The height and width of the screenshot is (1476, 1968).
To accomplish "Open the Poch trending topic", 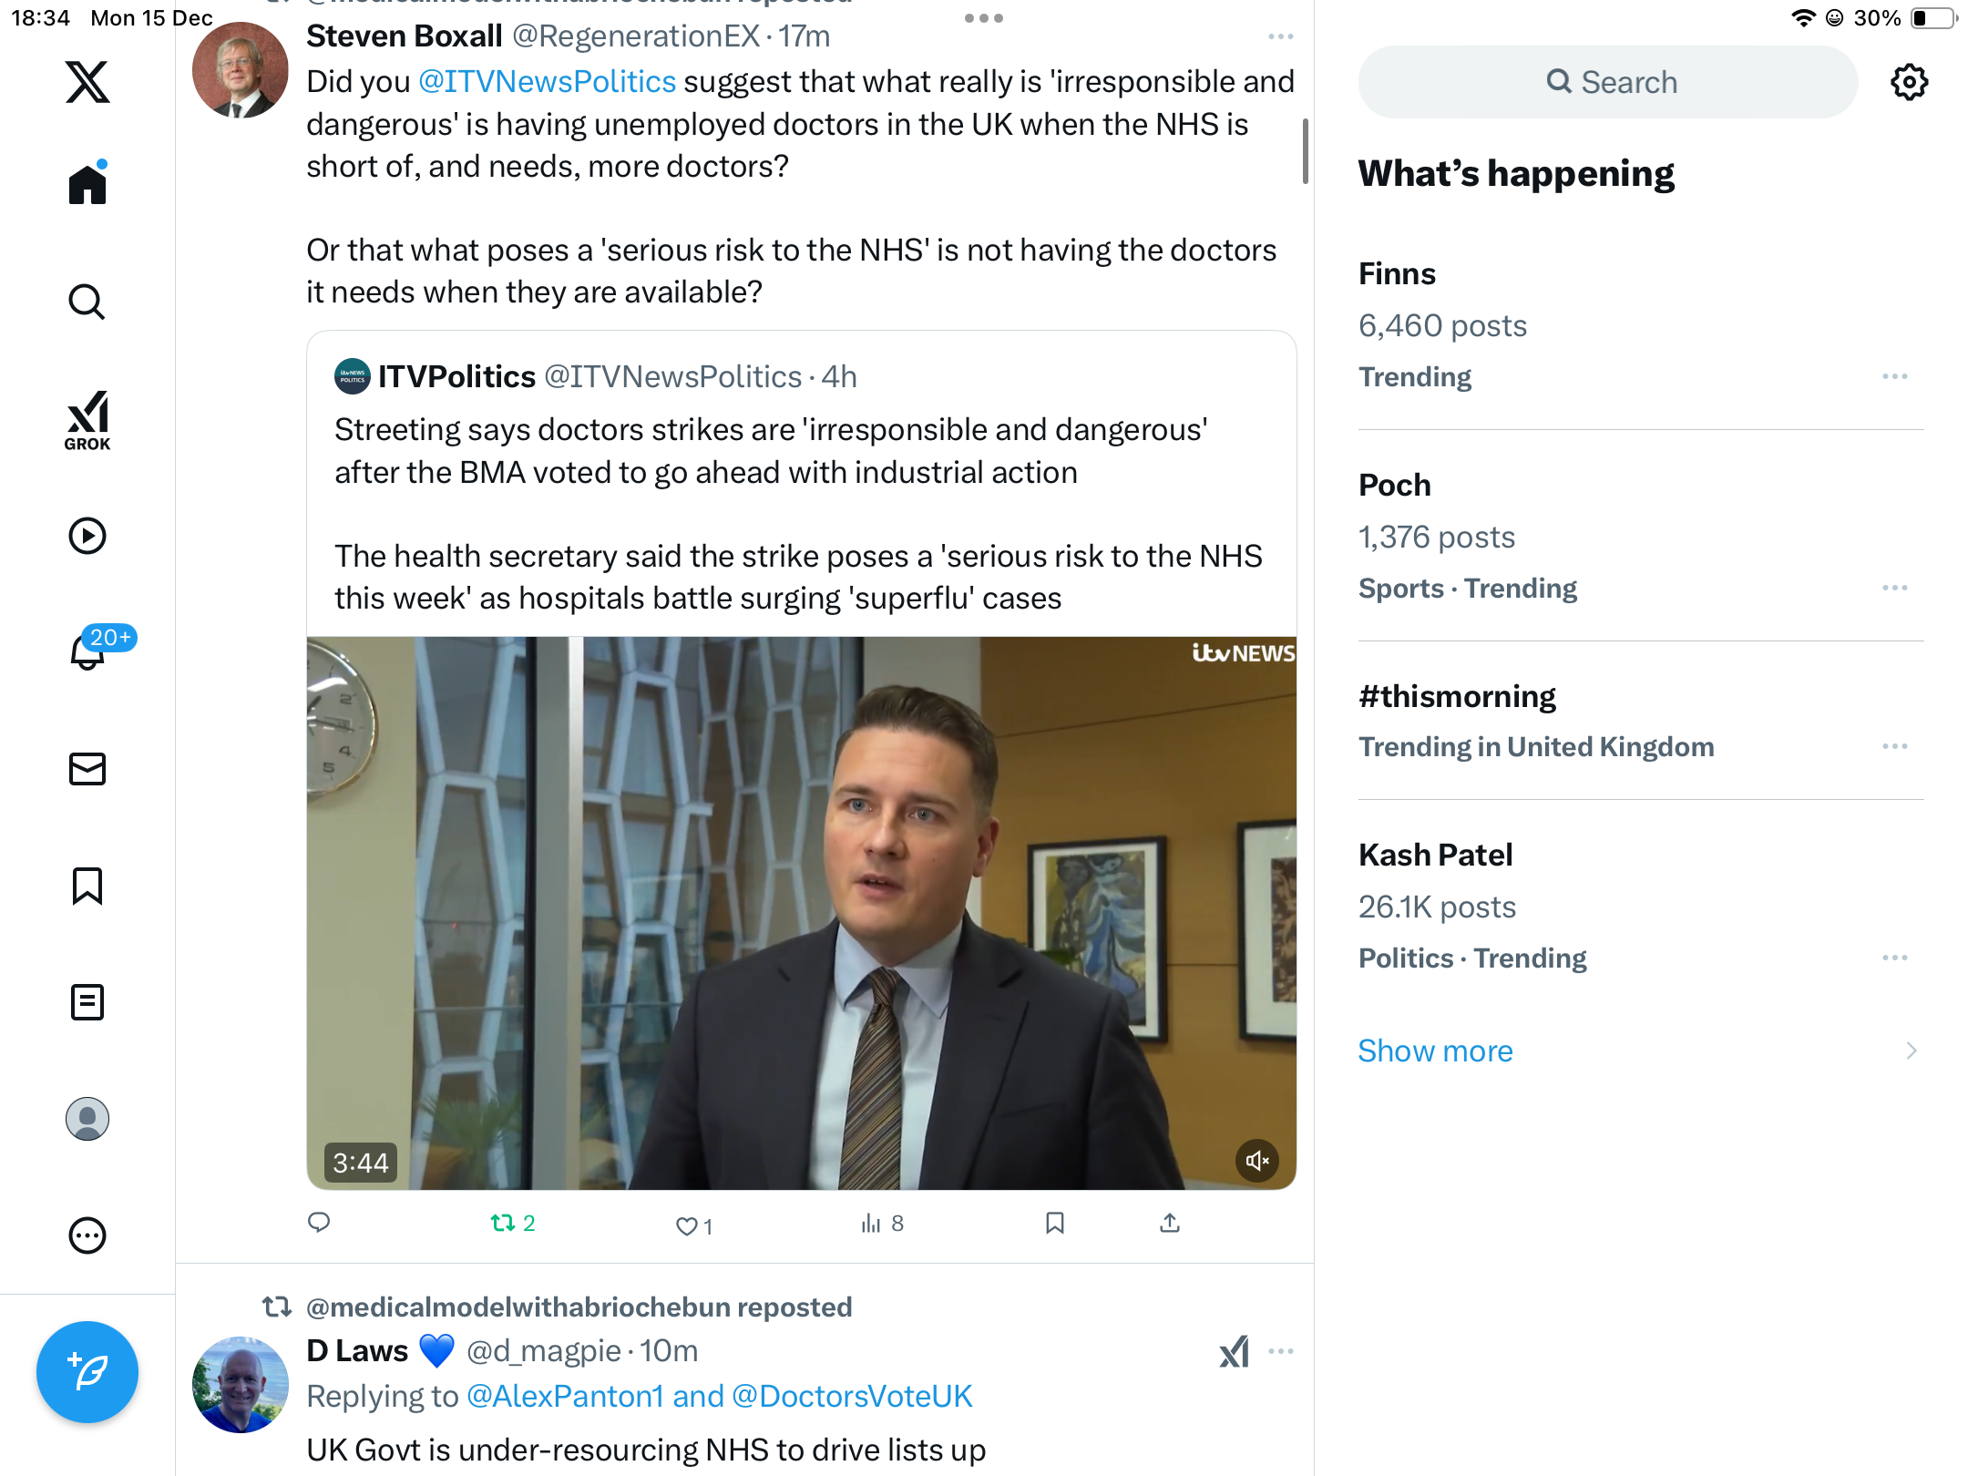I will coord(1394,486).
